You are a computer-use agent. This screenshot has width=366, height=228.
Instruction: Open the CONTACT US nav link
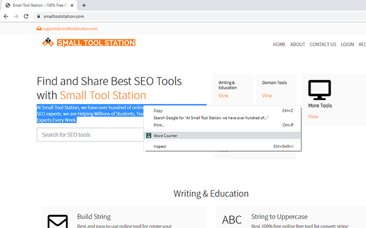[x=323, y=44]
